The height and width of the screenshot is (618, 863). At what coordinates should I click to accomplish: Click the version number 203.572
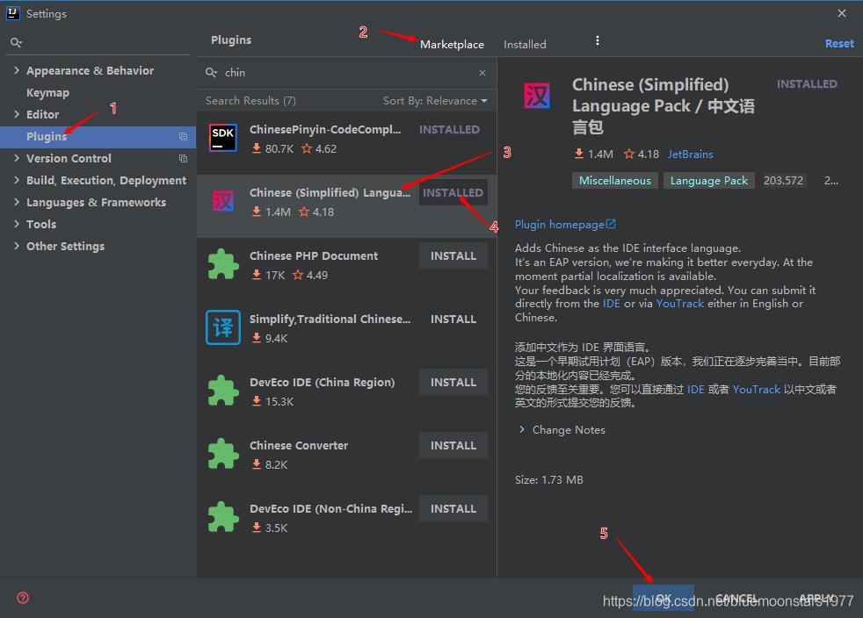click(783, 180)
